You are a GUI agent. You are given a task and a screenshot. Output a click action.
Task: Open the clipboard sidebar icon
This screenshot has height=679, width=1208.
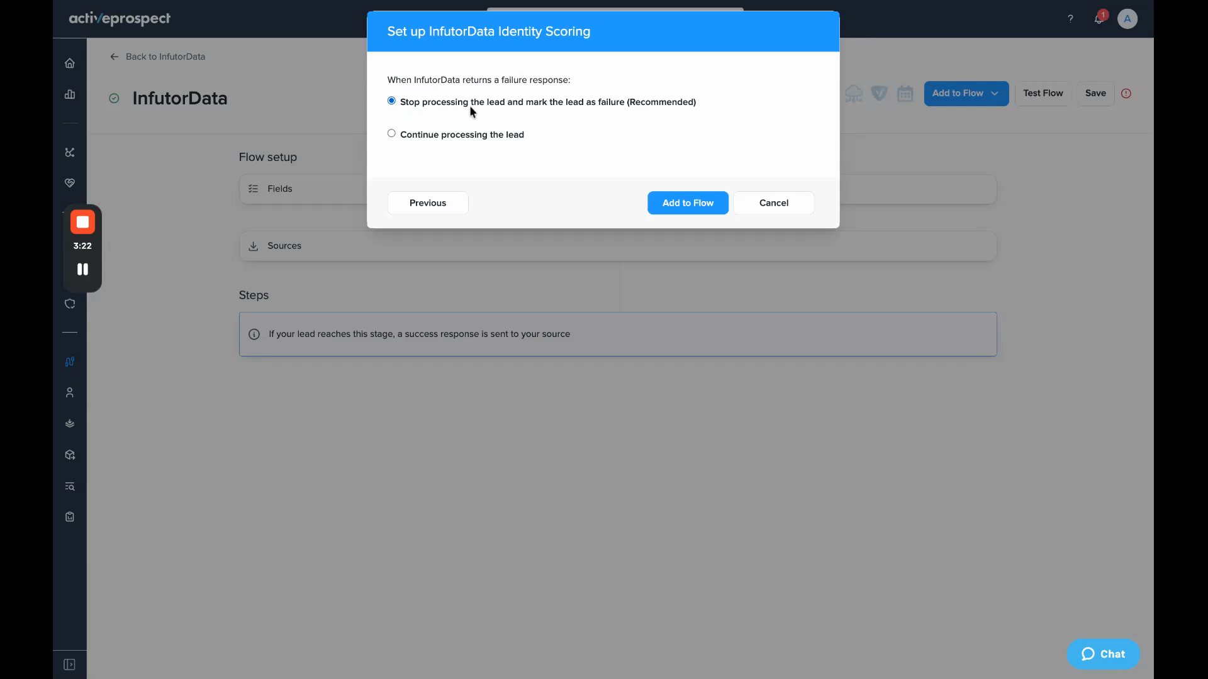tap(70, 517)
